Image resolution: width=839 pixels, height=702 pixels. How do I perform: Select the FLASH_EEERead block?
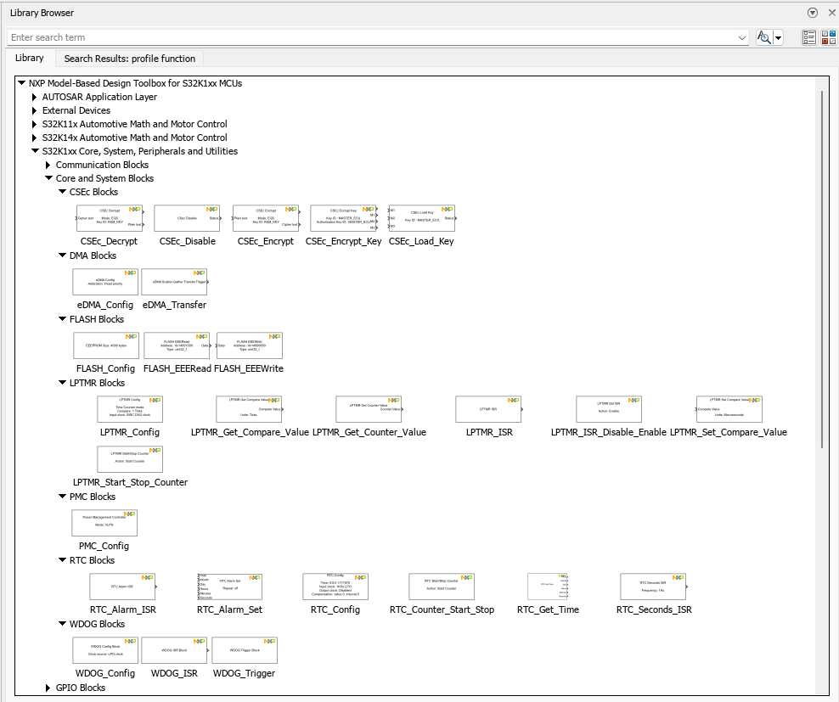(x=177, y=345)
